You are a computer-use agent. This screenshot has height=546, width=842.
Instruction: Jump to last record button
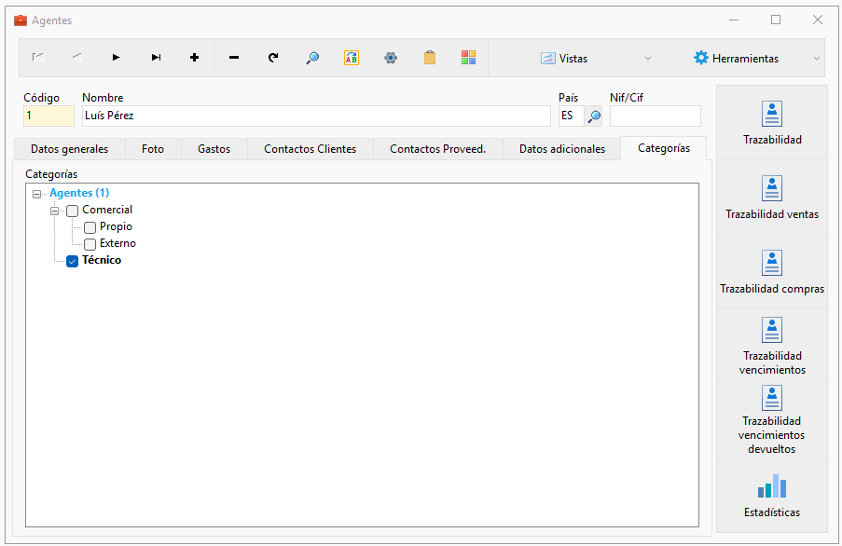tap(156, 58)
